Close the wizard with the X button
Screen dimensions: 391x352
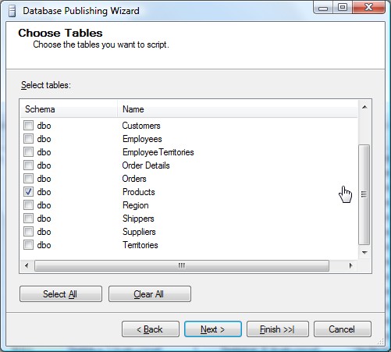click(x=368, y=8)
